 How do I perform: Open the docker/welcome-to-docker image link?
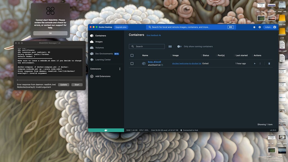tap(186, 64)
